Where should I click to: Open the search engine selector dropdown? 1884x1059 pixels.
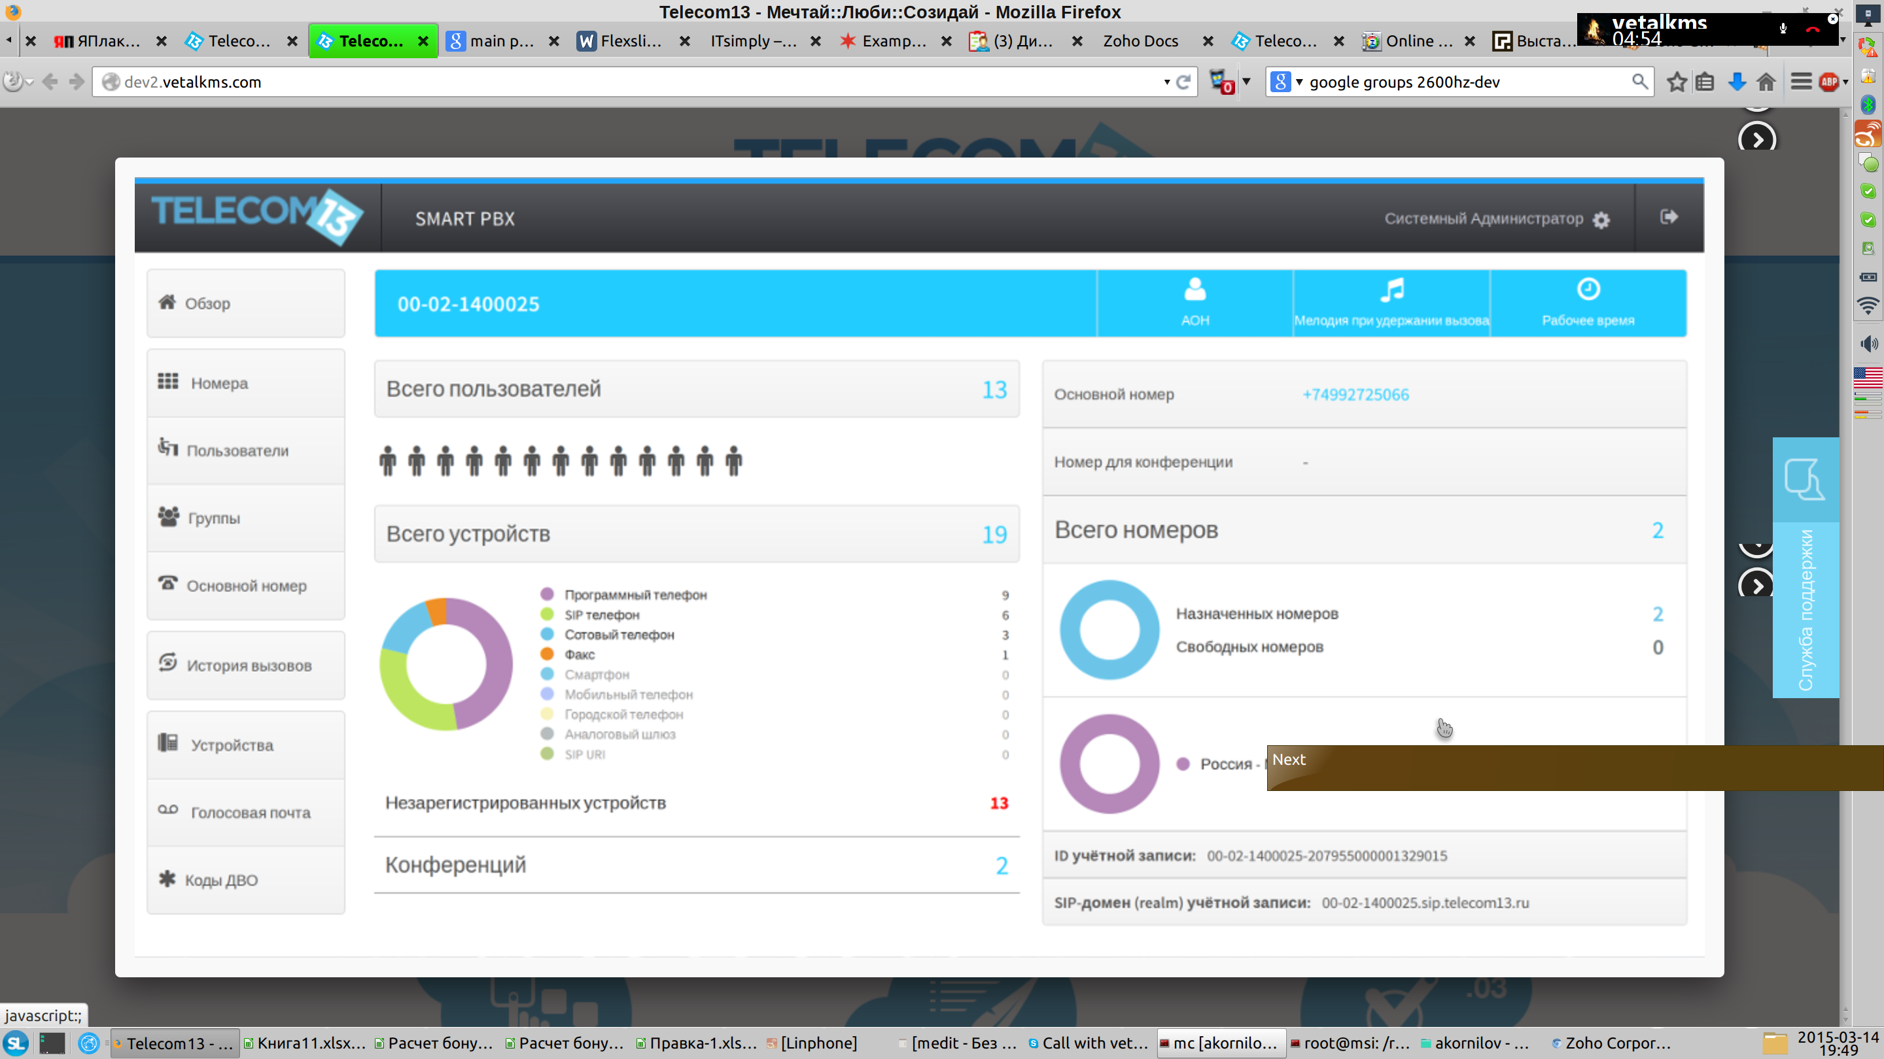pos(1287,82)
